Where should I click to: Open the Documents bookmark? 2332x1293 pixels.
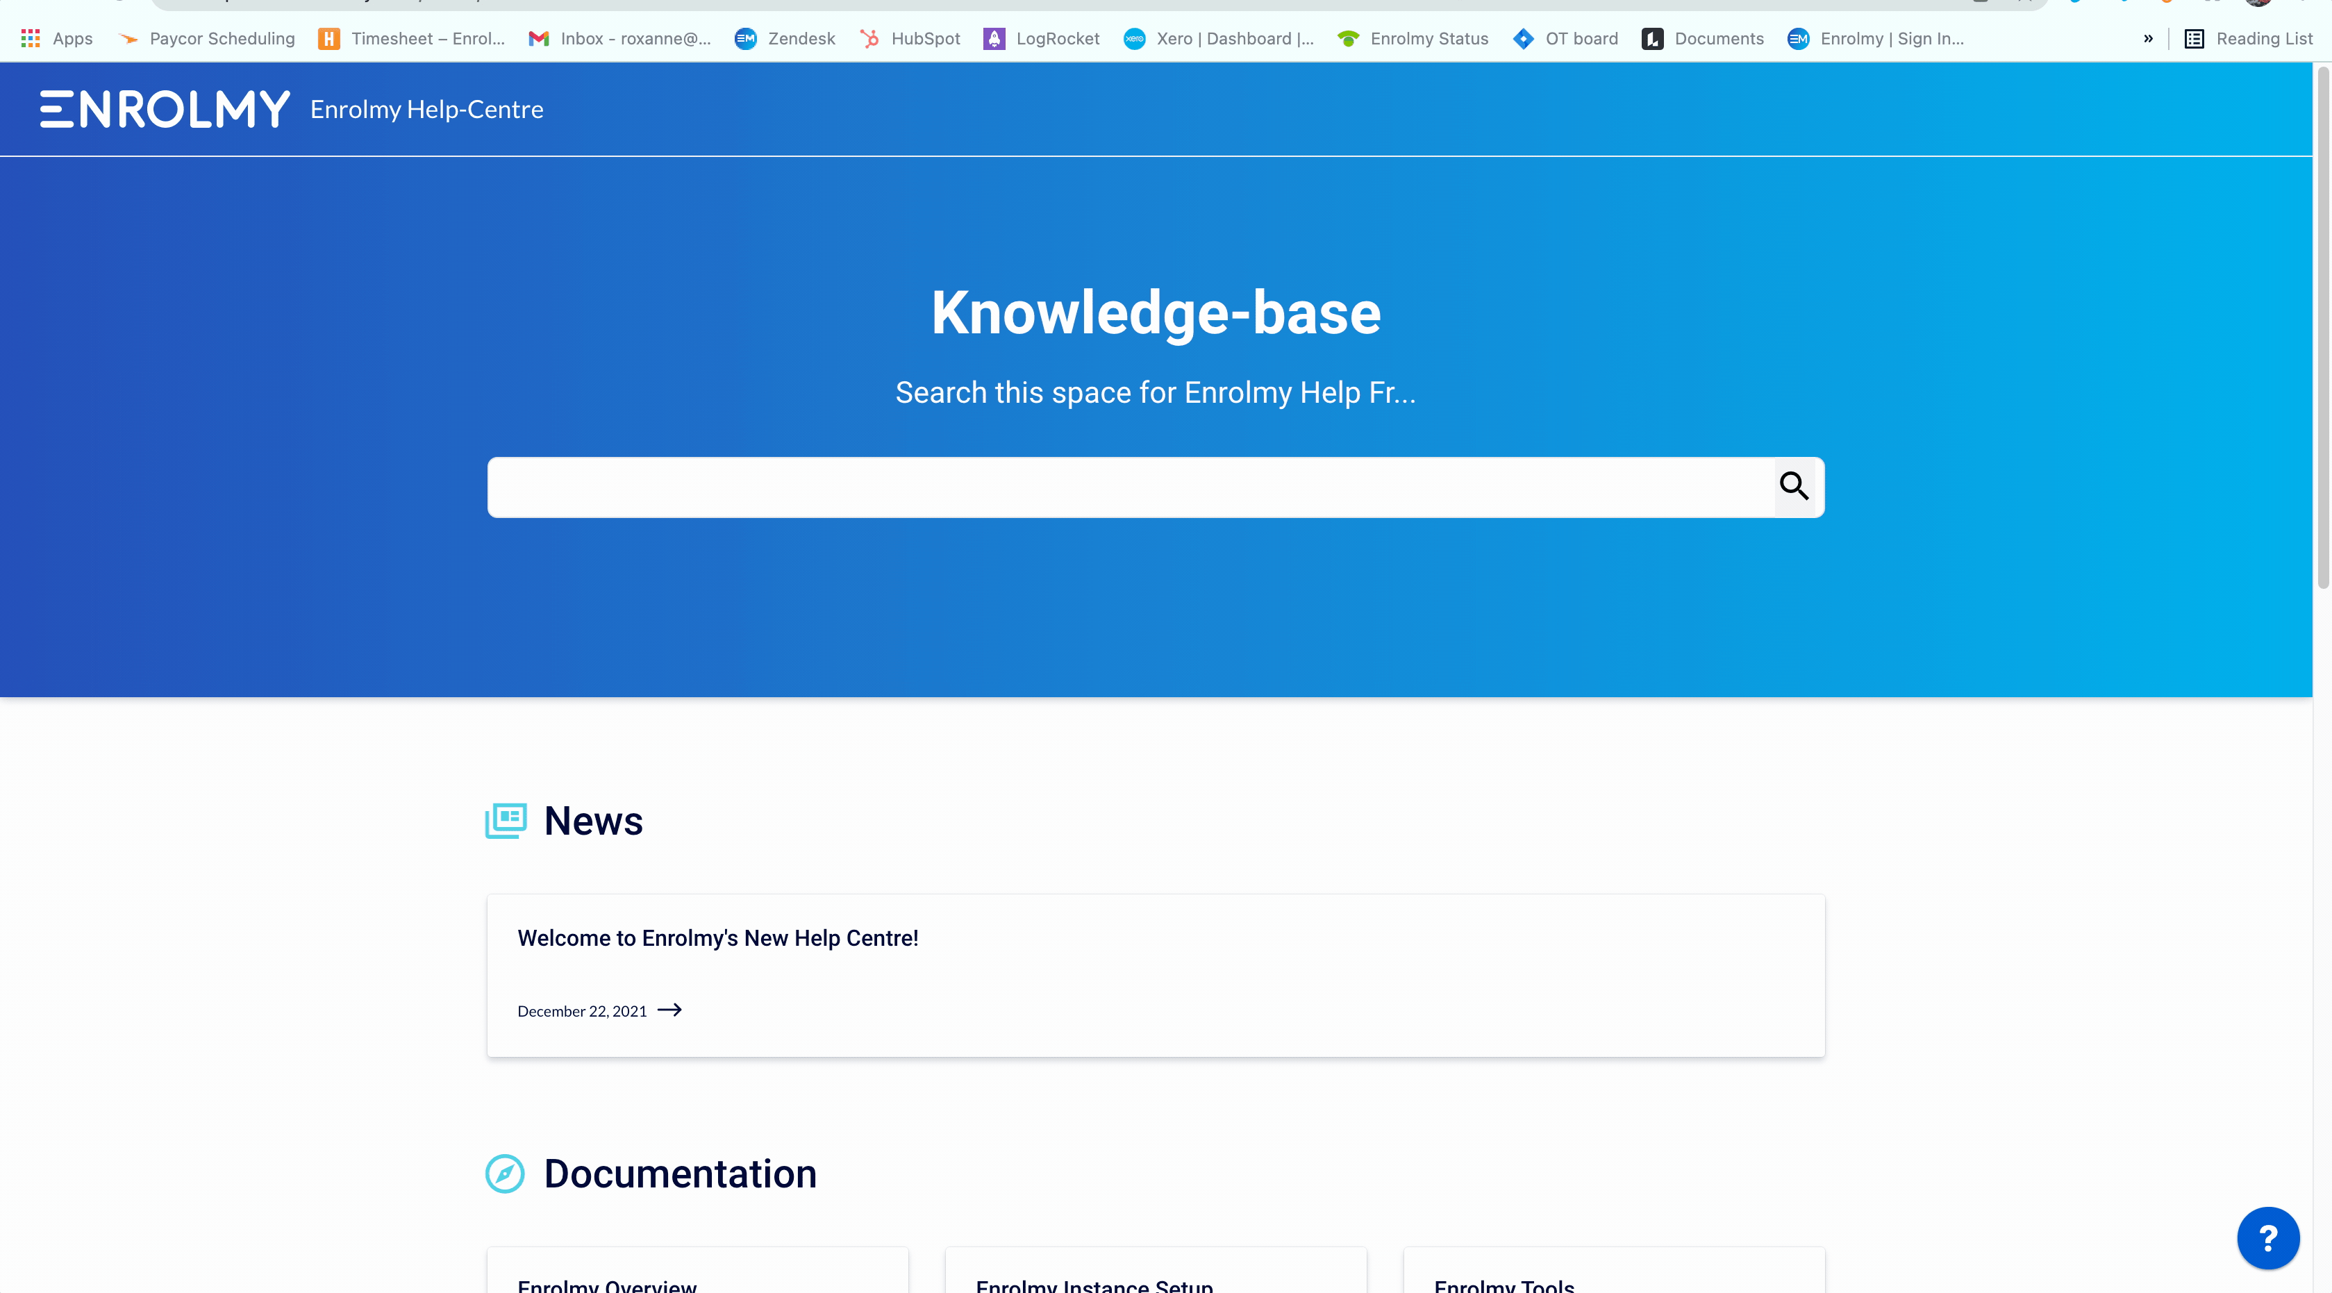(1704, 39)
